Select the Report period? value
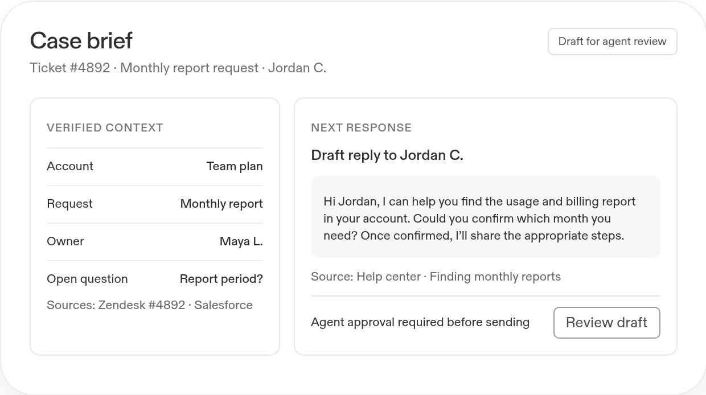706x395 pixels. pyautogui.click(x=221, y=279)
